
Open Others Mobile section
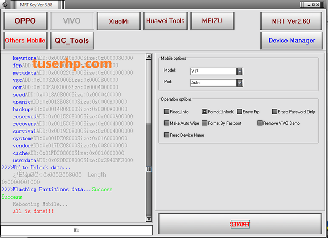pos(25,40)
